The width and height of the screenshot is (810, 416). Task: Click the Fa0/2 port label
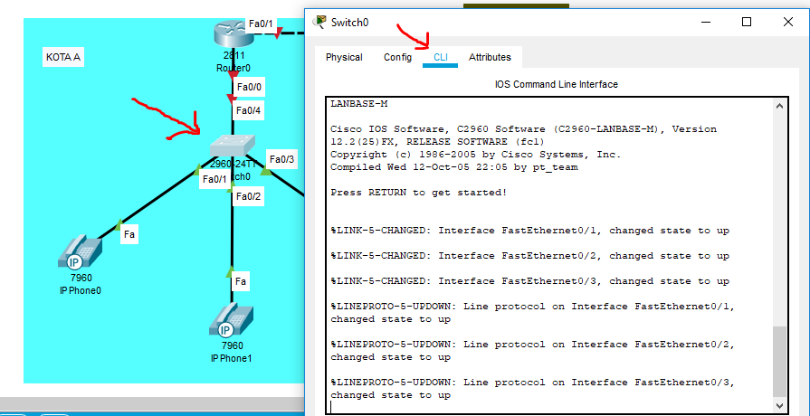pos(249,196)
